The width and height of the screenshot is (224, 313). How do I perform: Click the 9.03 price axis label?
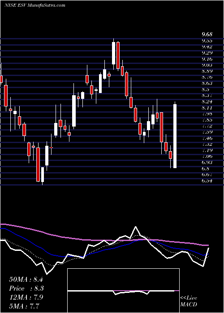207,65
